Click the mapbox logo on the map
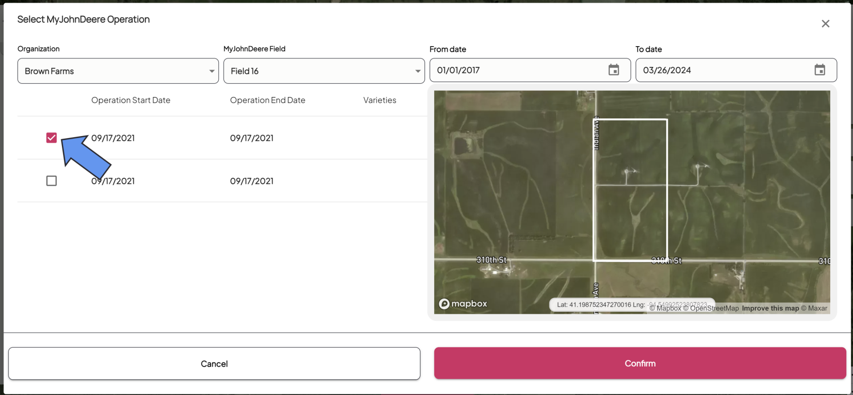This screenshot has height=395, width=853. pos(463,304)
